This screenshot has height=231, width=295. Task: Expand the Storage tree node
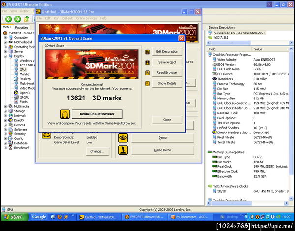[5, 111]
